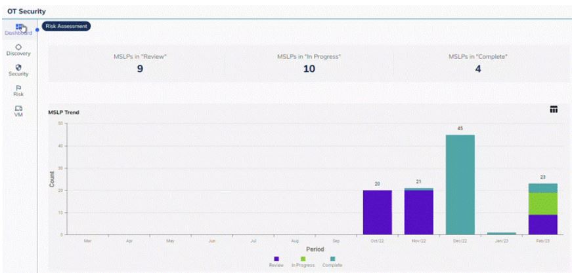Open the VM section in sidebar
Viewport: 572px width, 273px height.
point(18,110)
